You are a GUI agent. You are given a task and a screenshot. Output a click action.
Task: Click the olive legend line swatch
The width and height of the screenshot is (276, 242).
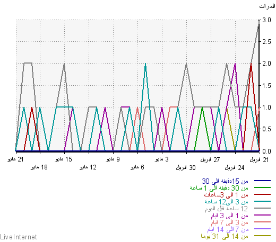point(262,236)
